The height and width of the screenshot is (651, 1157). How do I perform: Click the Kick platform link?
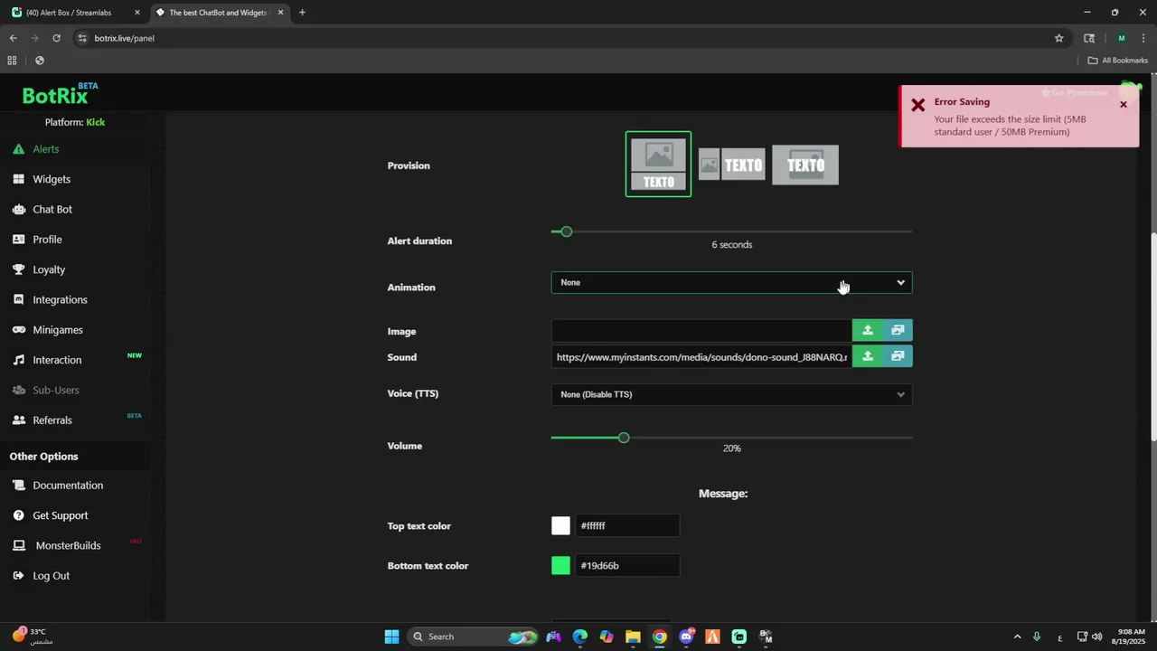pos(96,122)
